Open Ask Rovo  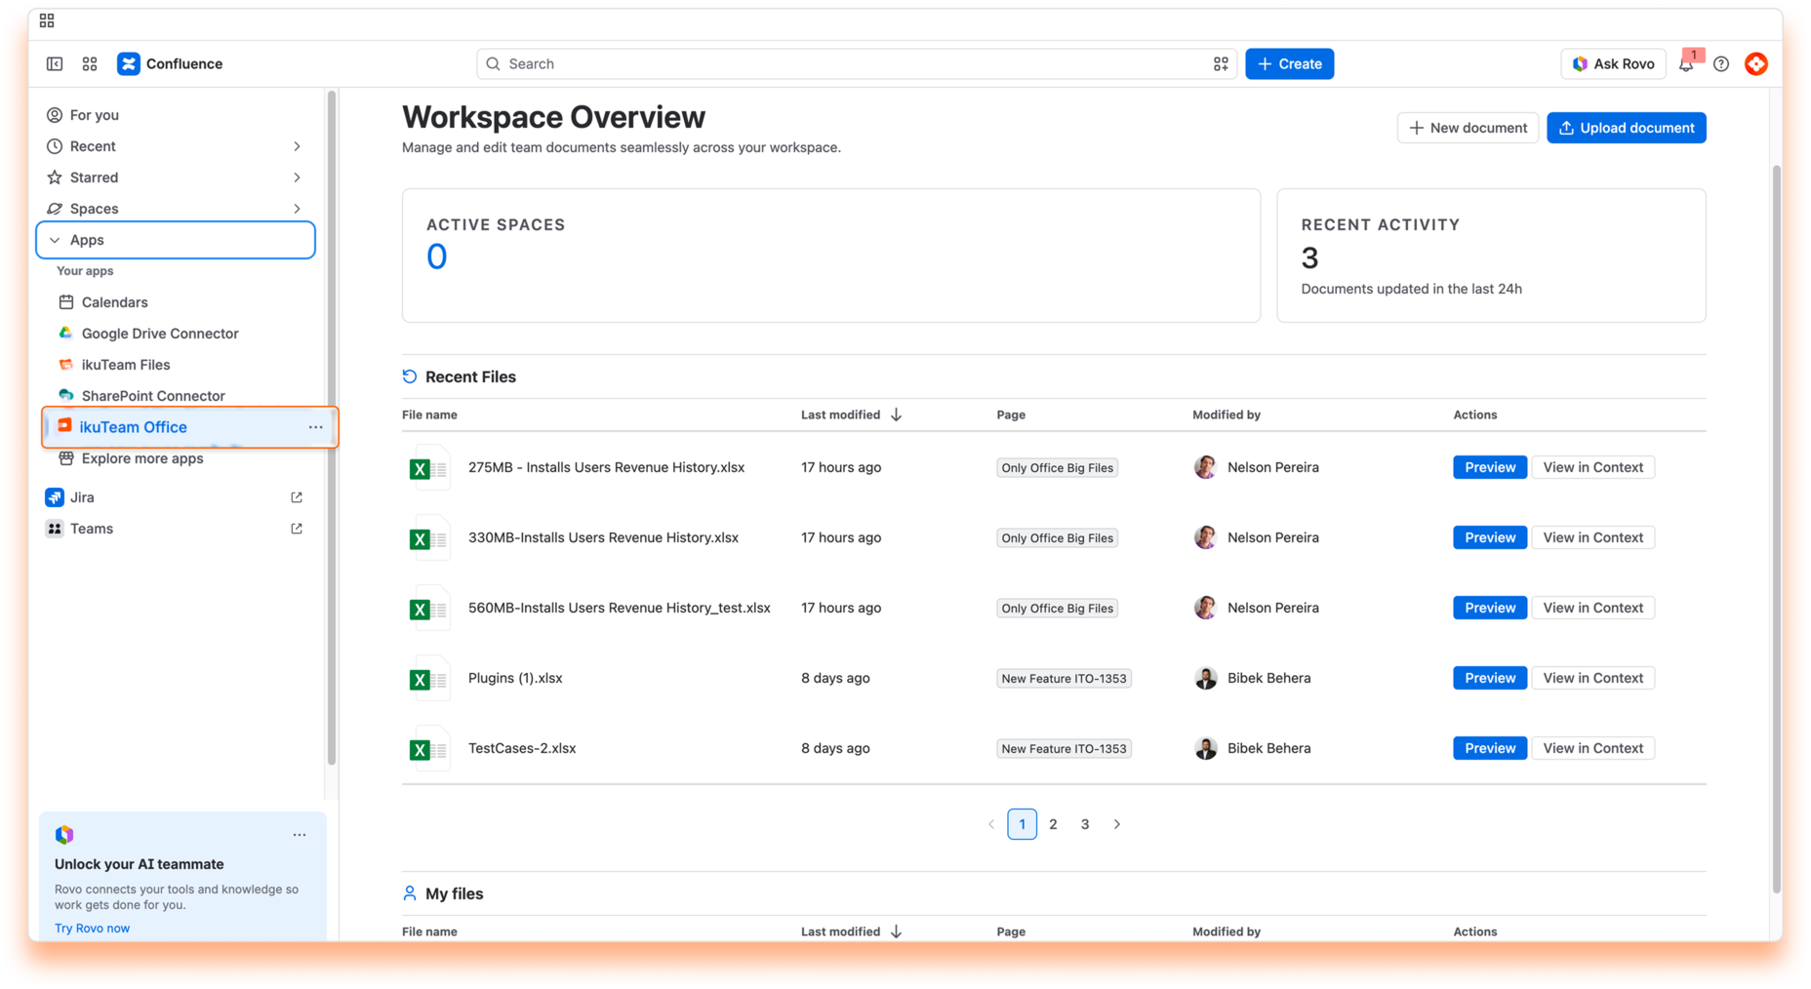coord(1613,63)
